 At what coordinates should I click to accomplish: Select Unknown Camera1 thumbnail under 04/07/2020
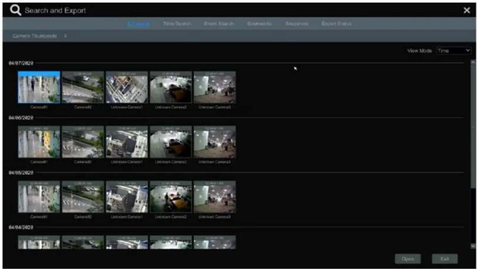[126, 87]
